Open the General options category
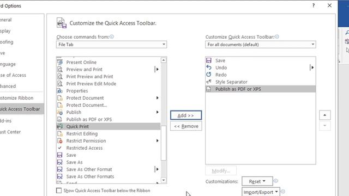This screenshot has height=196, width=349. pyautogui.click(x=22, y=20)
